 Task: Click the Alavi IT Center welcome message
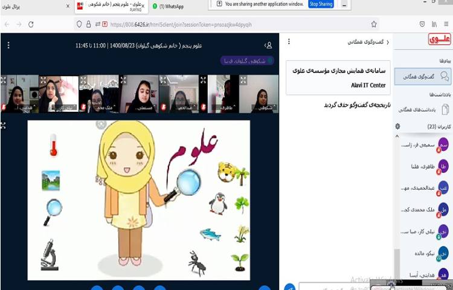(x=338, y=78)
